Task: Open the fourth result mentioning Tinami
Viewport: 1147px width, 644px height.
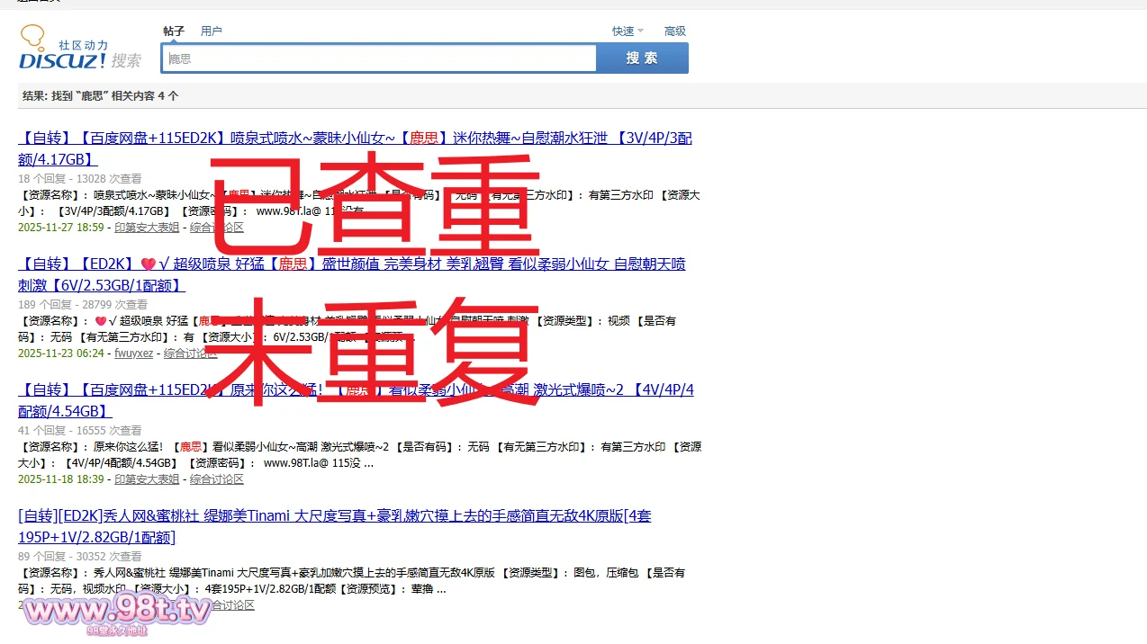Action: coord(333,516)
